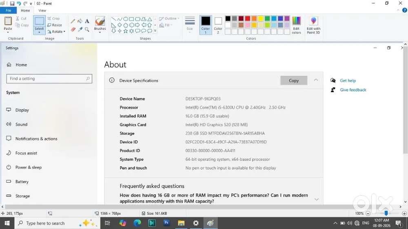Open Task View from the taskbar

point(107,223)
